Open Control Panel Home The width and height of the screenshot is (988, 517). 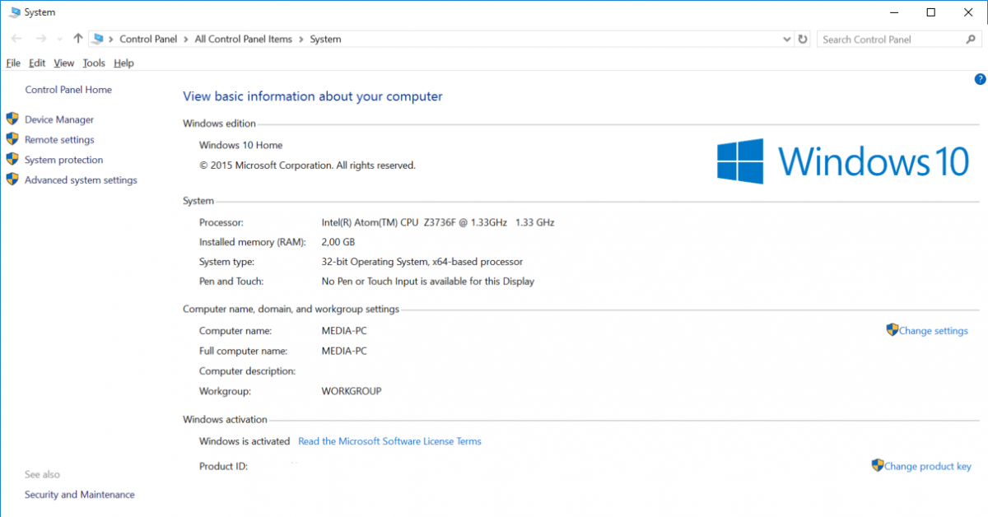tap(68, 90)
